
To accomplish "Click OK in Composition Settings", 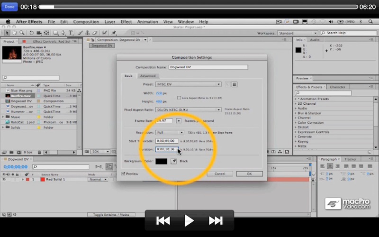I will (250, 173).
